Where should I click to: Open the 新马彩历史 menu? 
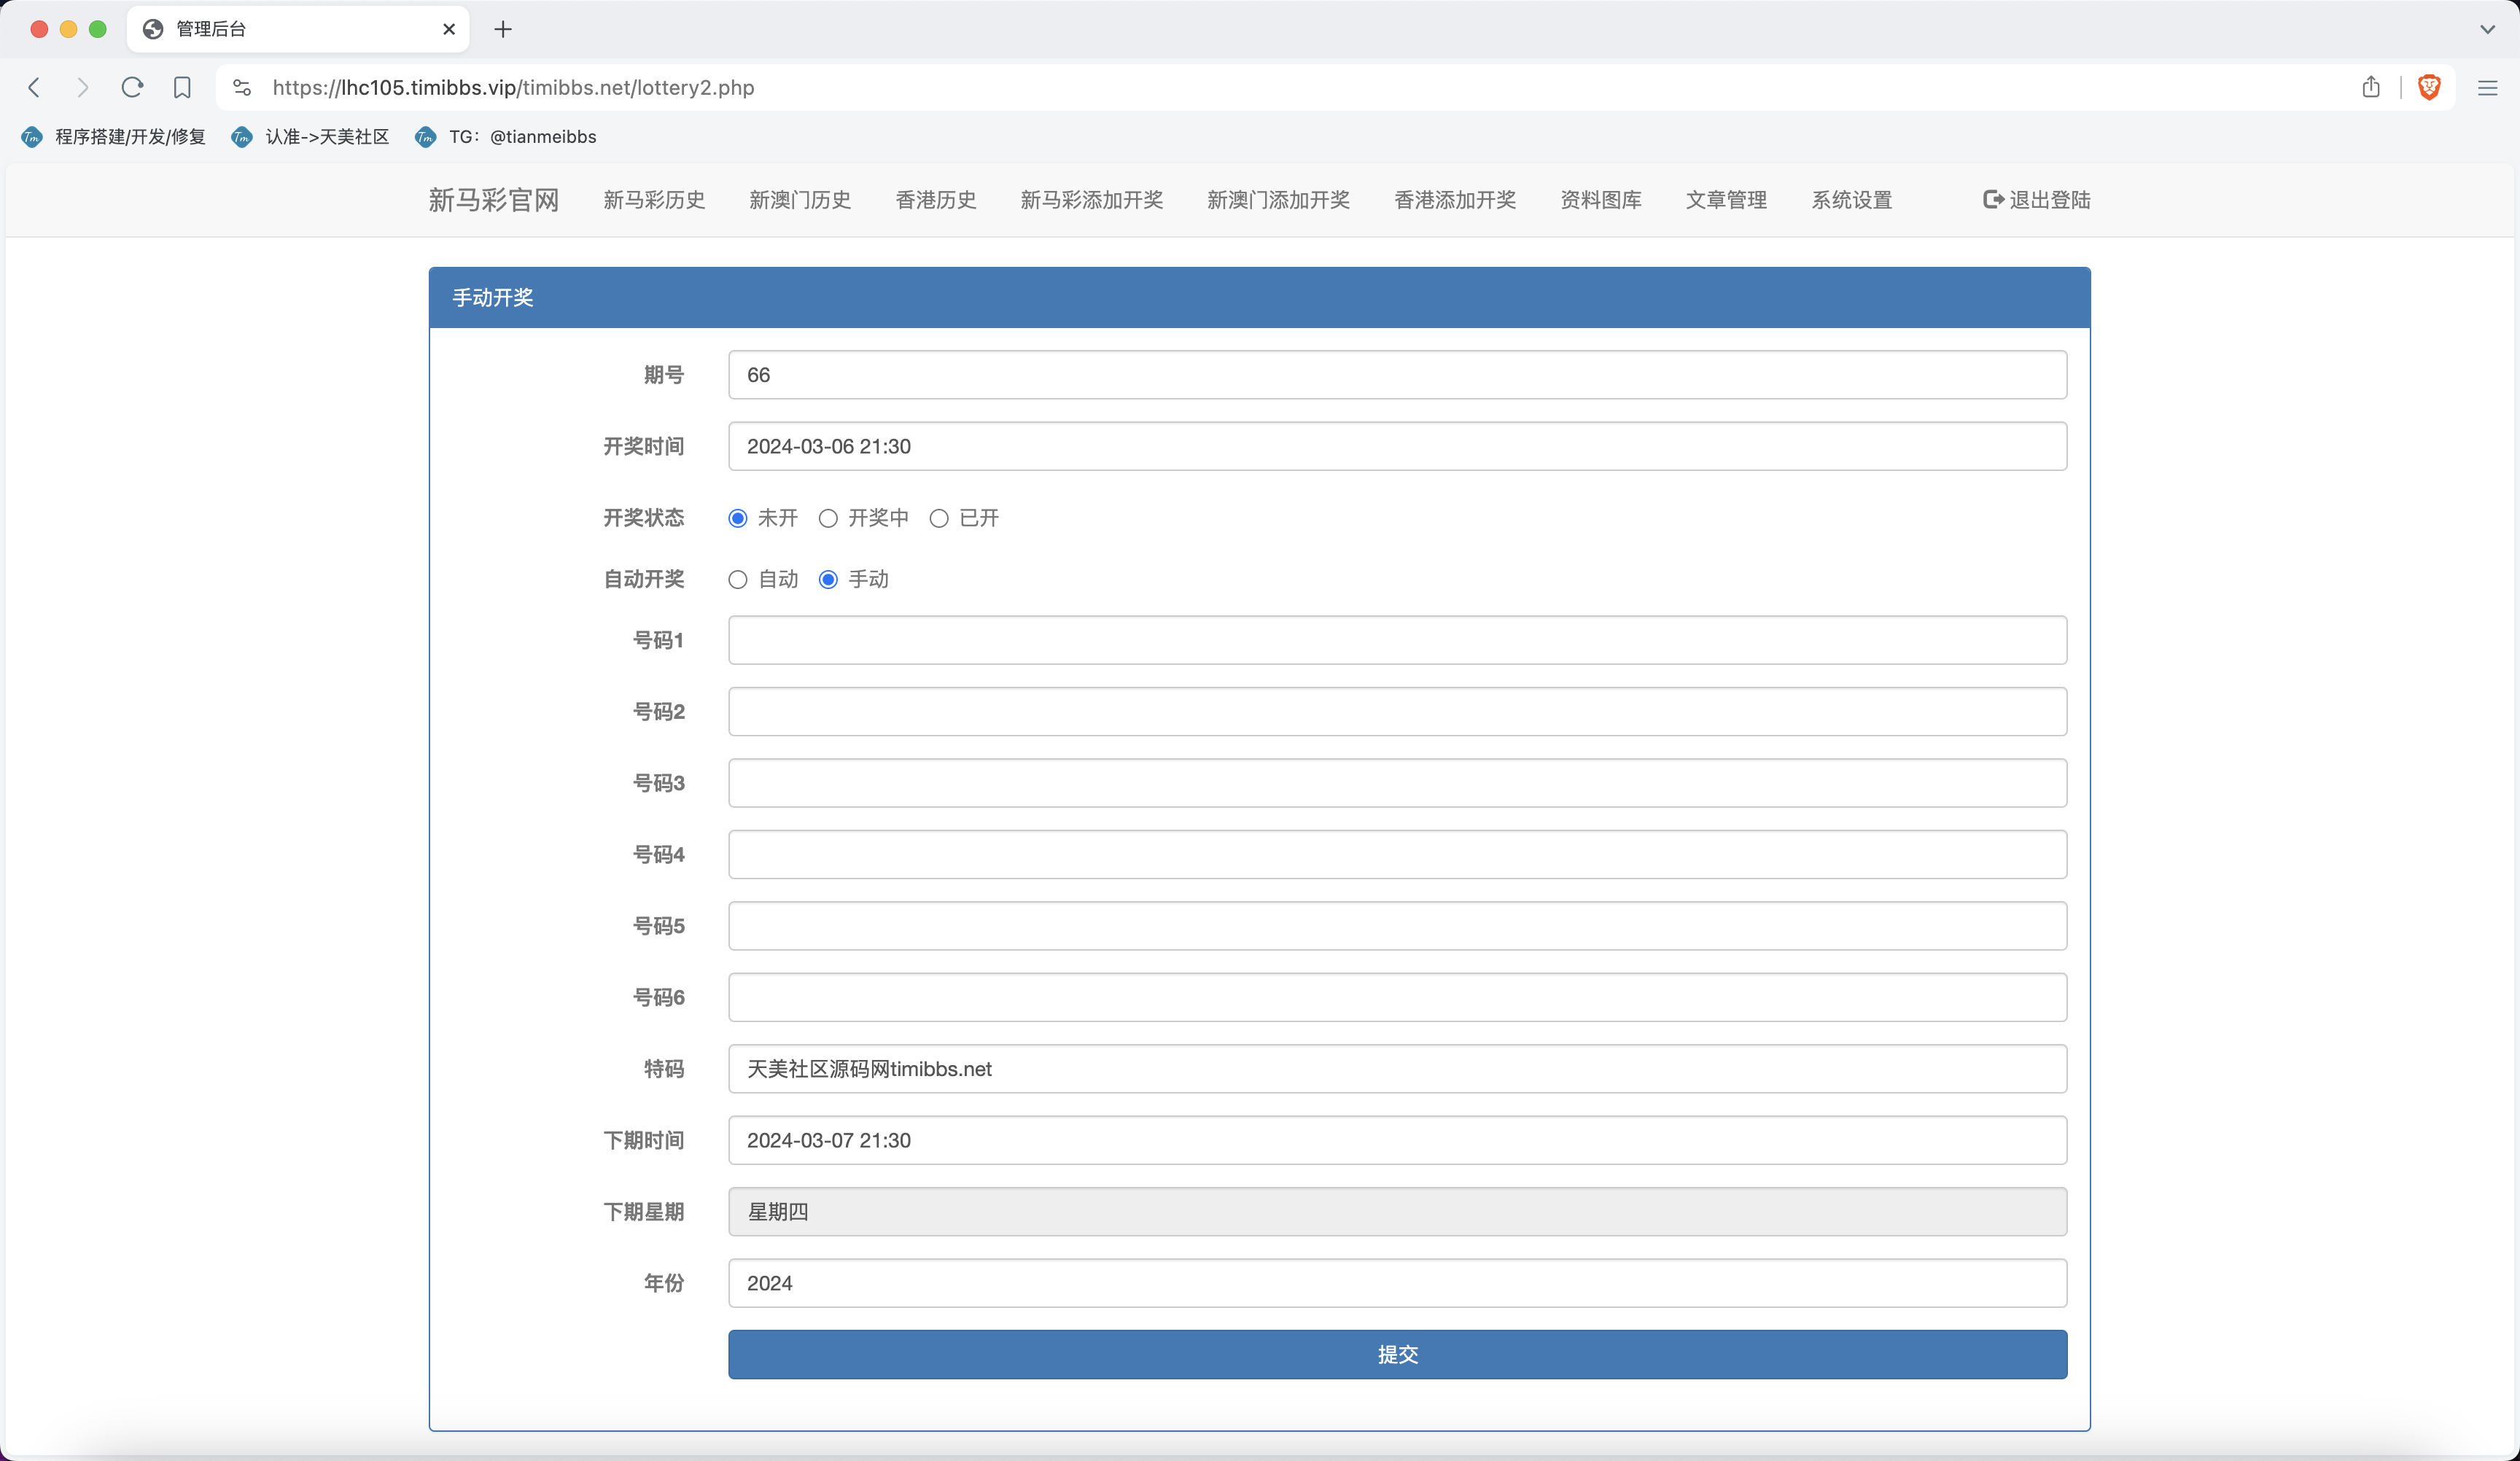[x=654, y=200]
